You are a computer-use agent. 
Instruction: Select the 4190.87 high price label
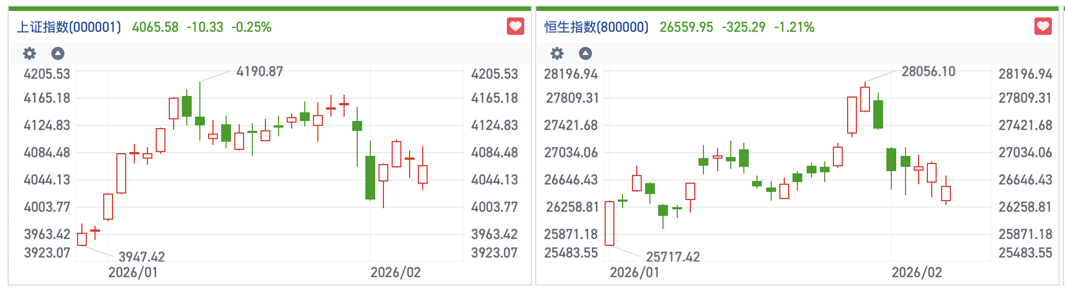(x=259, y=71)
